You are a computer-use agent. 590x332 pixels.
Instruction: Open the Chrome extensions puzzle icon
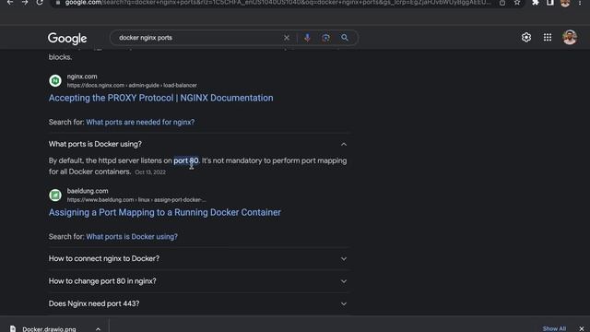(x=535, y=3)
